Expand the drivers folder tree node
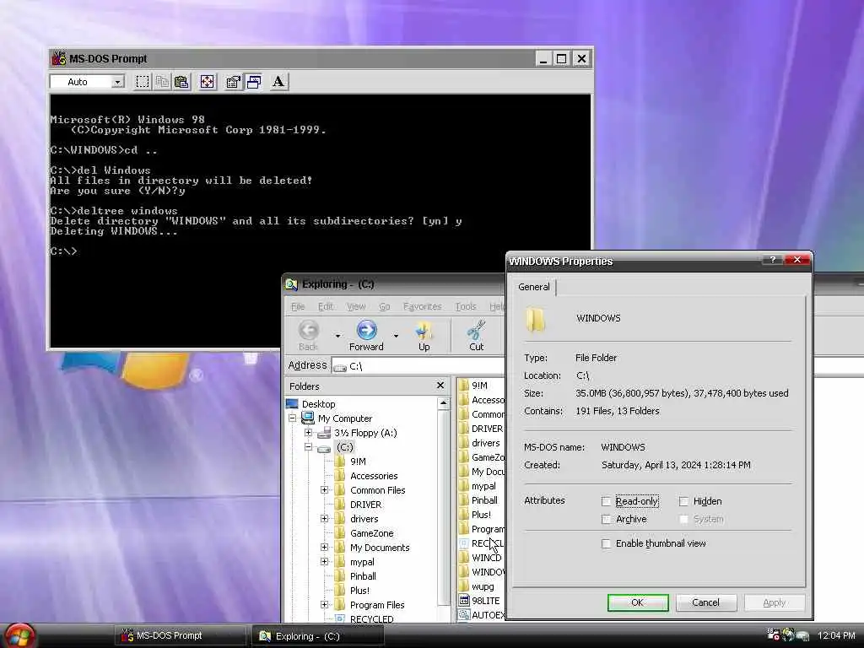The height and width of the screenshot is (648, 864). coord(325,519)
